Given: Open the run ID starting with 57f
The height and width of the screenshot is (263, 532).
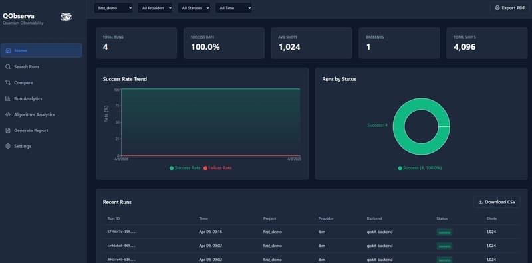Looking at the screenshot, I should (122, 232).
